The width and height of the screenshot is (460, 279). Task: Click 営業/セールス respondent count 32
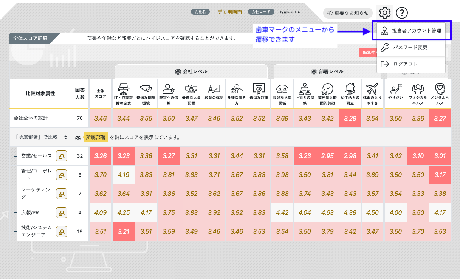click(x=80, y=156)
